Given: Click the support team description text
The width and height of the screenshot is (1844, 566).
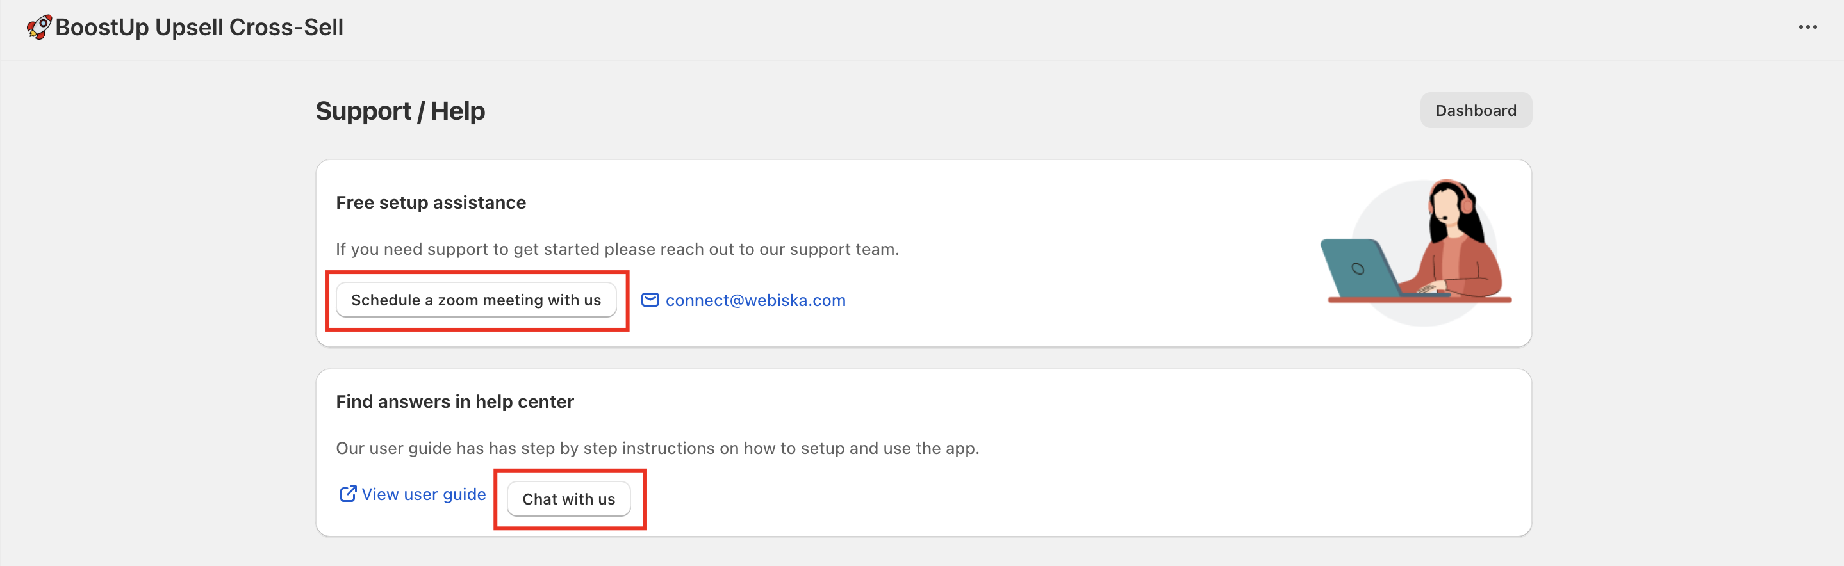Looking at the screenshot, I should coord(617,249).
